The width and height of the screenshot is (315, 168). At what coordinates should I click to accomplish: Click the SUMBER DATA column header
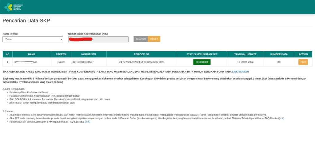click(x=279, y=54)
